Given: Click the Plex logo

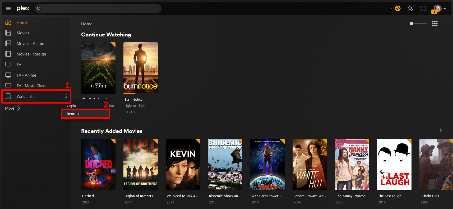Looking at the screenshot, I should click(23, 8).
